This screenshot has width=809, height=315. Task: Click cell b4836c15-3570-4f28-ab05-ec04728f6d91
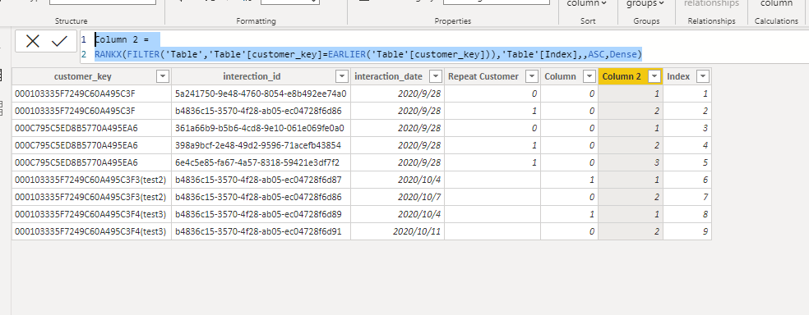coord(261,231)
